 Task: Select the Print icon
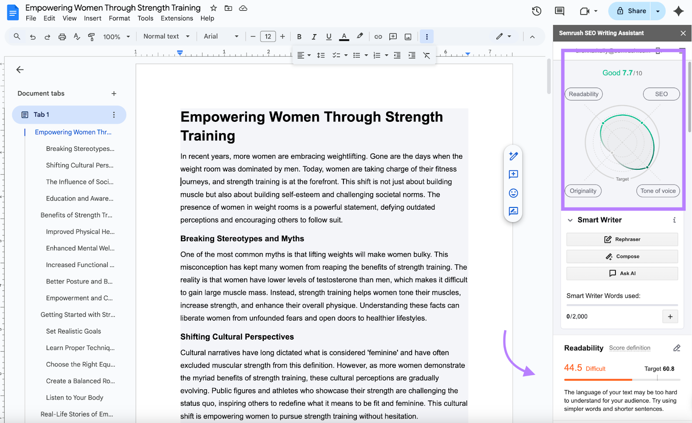click(x=62, y=36)
